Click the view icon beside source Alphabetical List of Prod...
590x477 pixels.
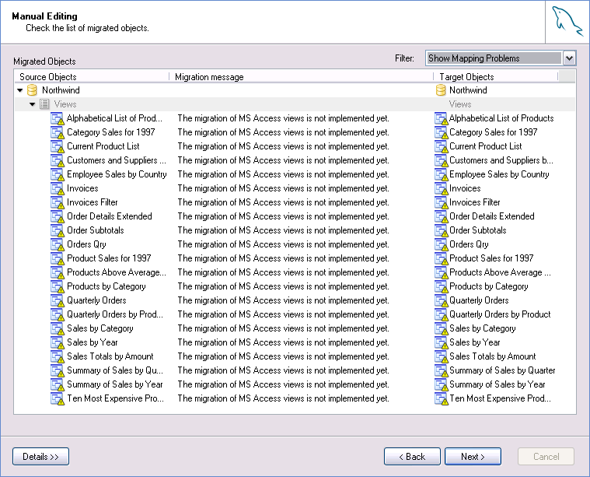[58, 119]
